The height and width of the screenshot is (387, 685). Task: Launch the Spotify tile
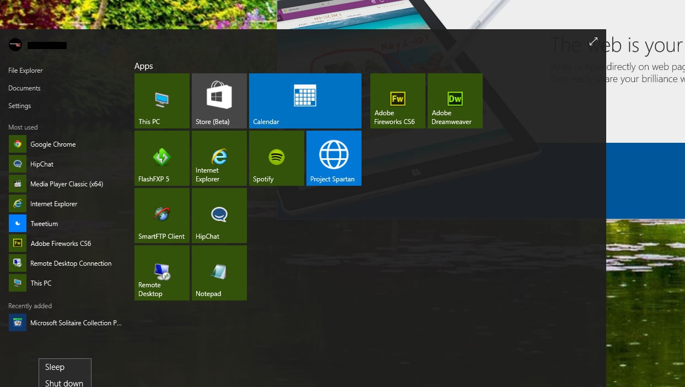pyautogui.click(x=277, y=158)
